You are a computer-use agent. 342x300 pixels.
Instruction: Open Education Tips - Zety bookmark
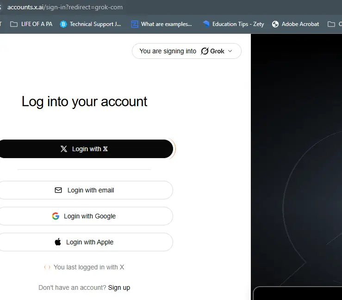pyautogui.click(x=233, y=24)
